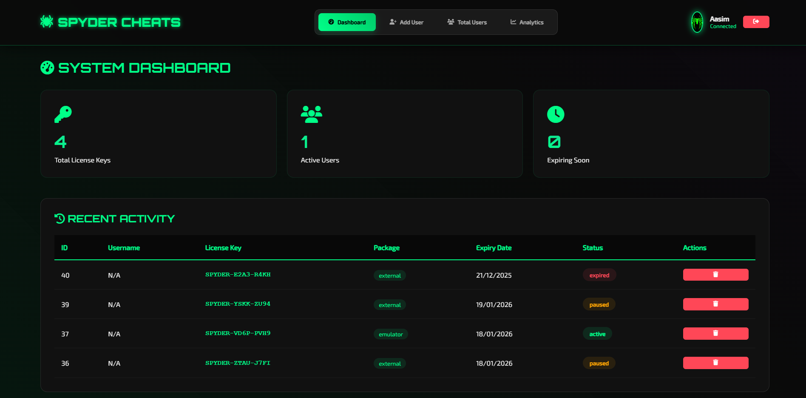Click the clock icon on Expiring Soon card
806x398 pixels.
click(556, 114)
